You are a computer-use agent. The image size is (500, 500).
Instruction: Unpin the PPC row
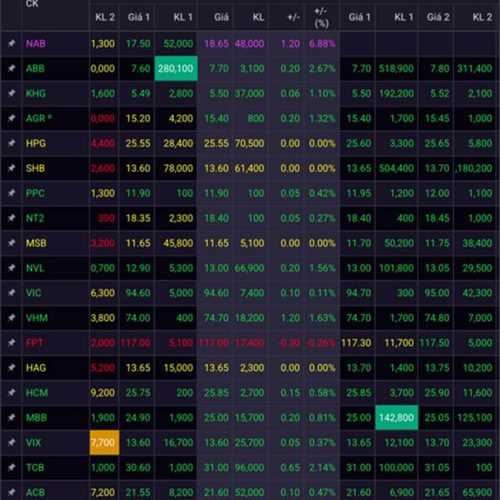click(x=12, y=193)
